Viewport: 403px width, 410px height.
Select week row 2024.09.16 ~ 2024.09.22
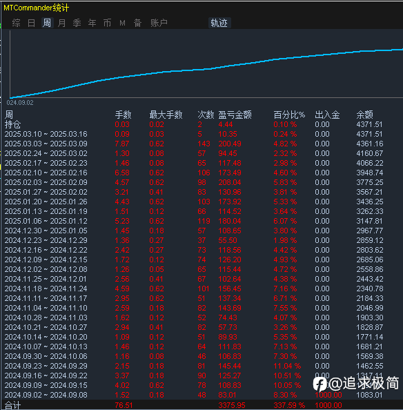pos(201,376)
